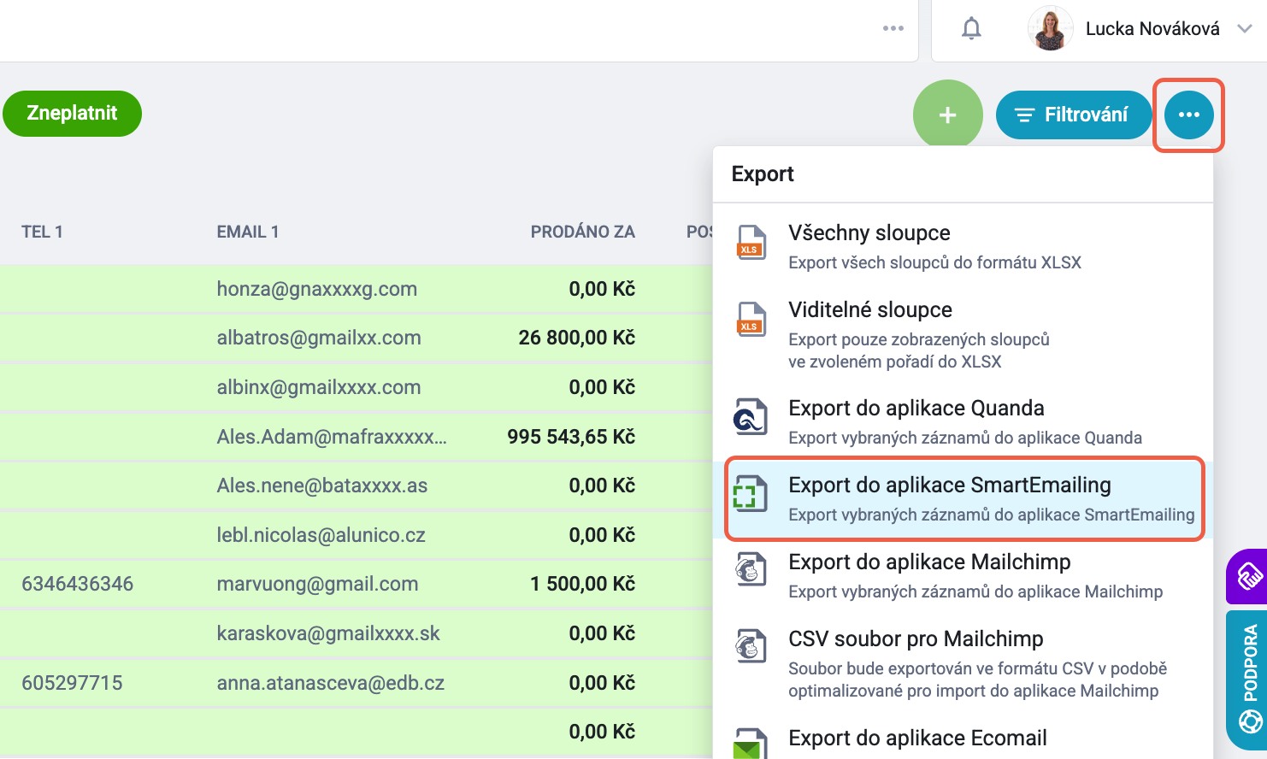The width and height of the screenshot is (1267, 759).
Task: Click phone number 6346436346
Action: pyautogui.click(x=78, y=584)
